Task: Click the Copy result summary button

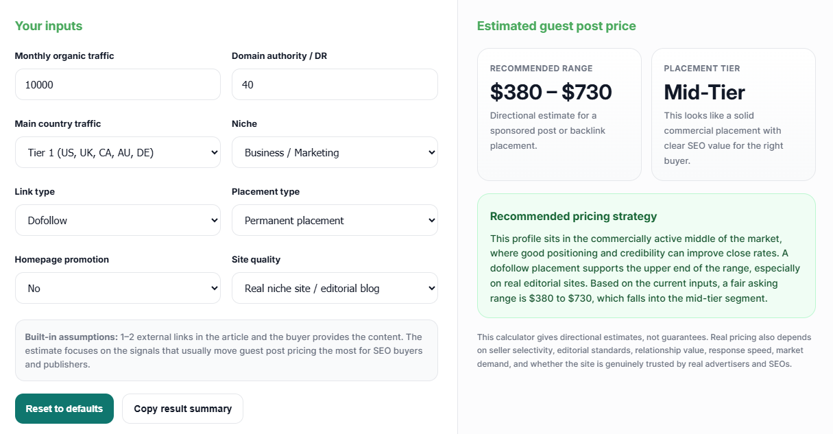Action: (182, 408)
